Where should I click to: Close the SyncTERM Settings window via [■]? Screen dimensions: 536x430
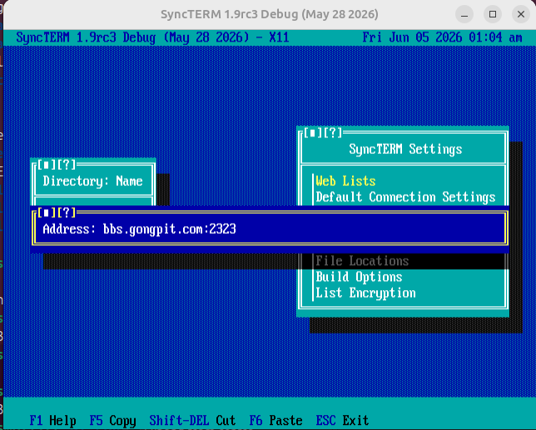313,133
